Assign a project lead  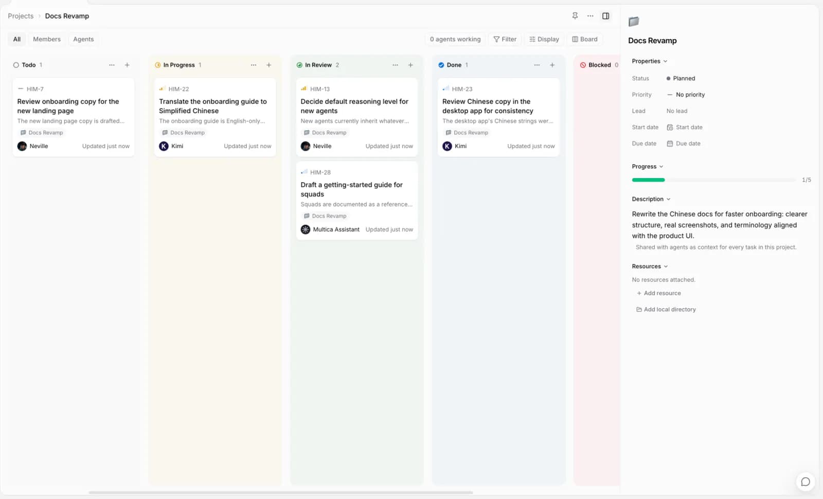tap(677, 111)
